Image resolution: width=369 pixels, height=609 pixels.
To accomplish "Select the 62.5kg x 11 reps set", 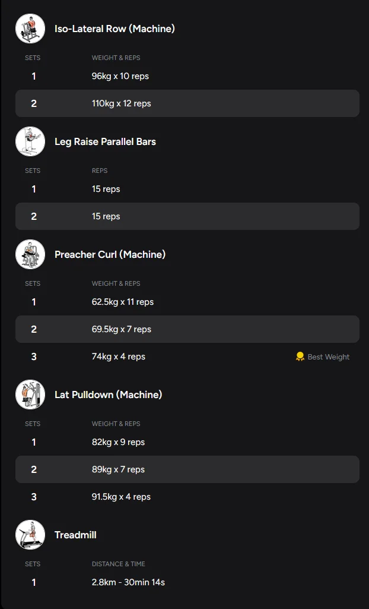I will coord(123,302).
